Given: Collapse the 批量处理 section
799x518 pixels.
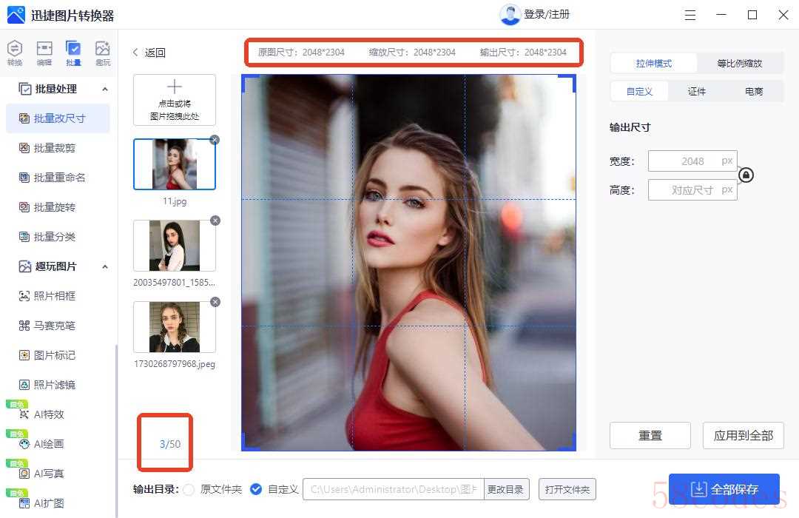Looking at the screenshot, I should pyautogui.click(x=104, y=89).
